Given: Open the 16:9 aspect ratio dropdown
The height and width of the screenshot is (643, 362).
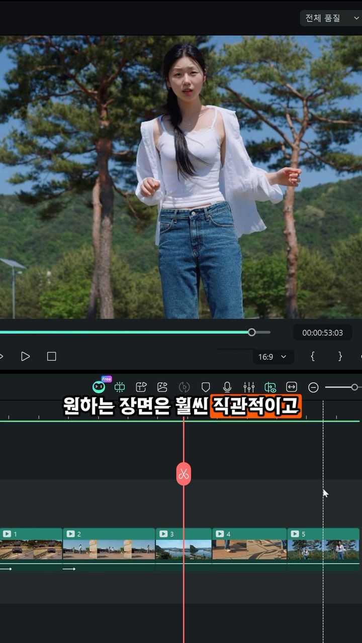Looking at the screenshot, I should pos(273,357).
